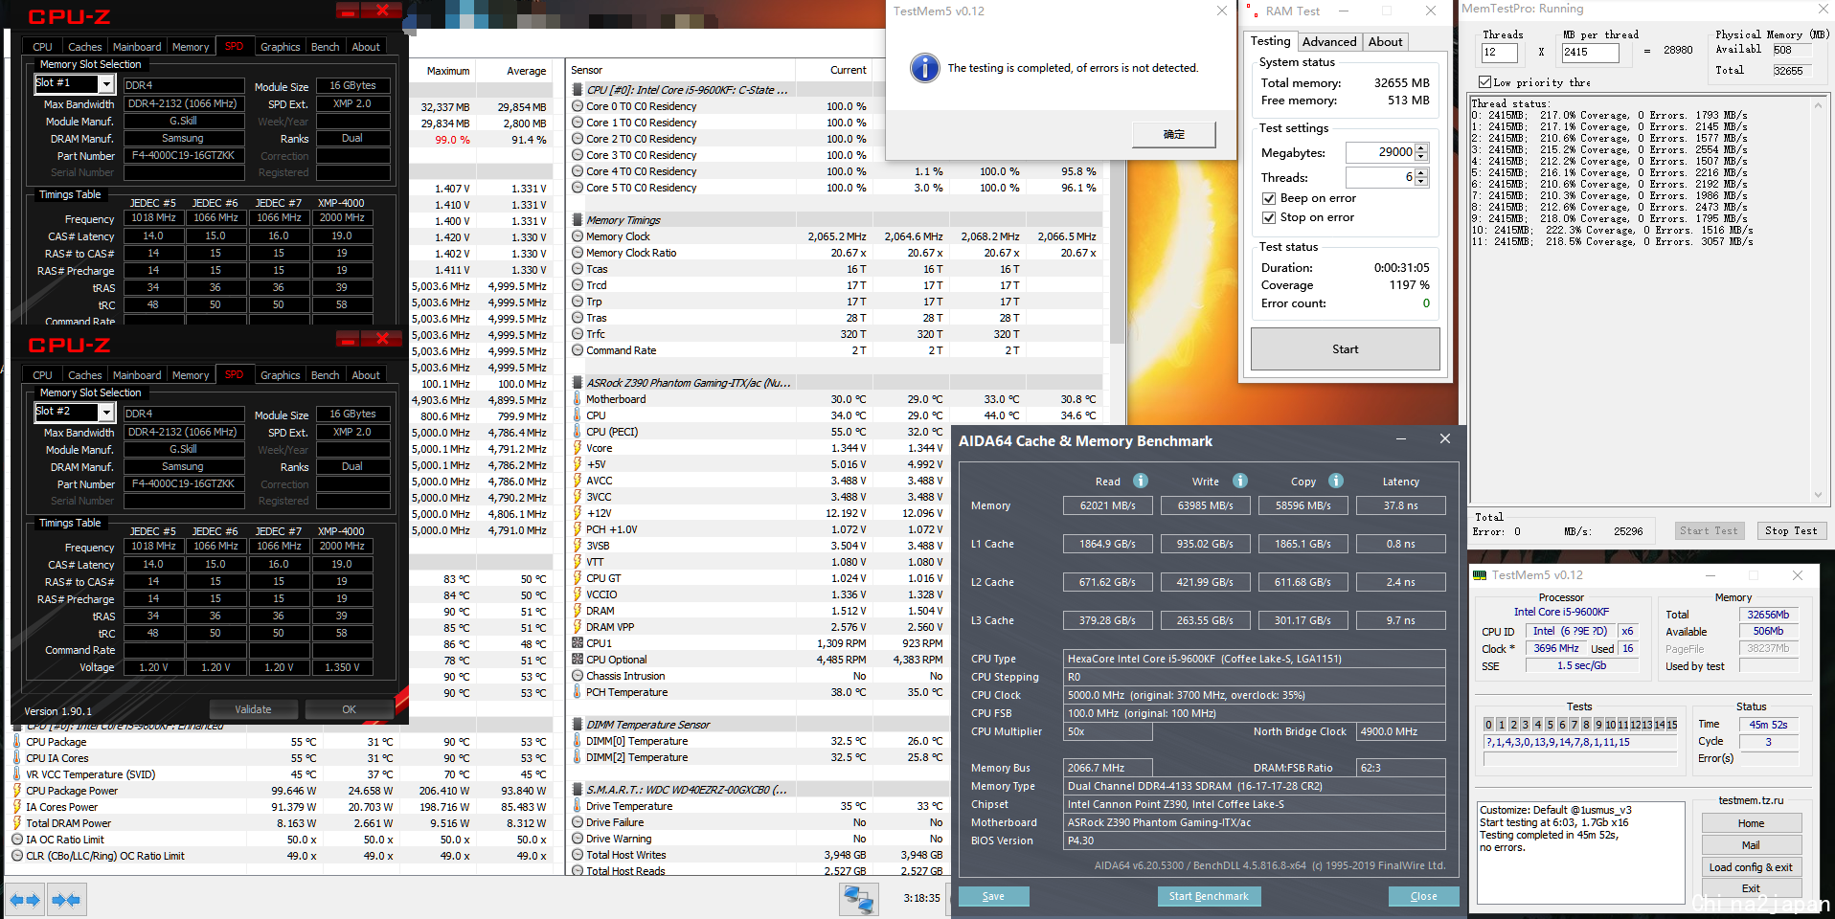Open About tab in RAM Test
1835x919 pixels.
coord(1385,41)
